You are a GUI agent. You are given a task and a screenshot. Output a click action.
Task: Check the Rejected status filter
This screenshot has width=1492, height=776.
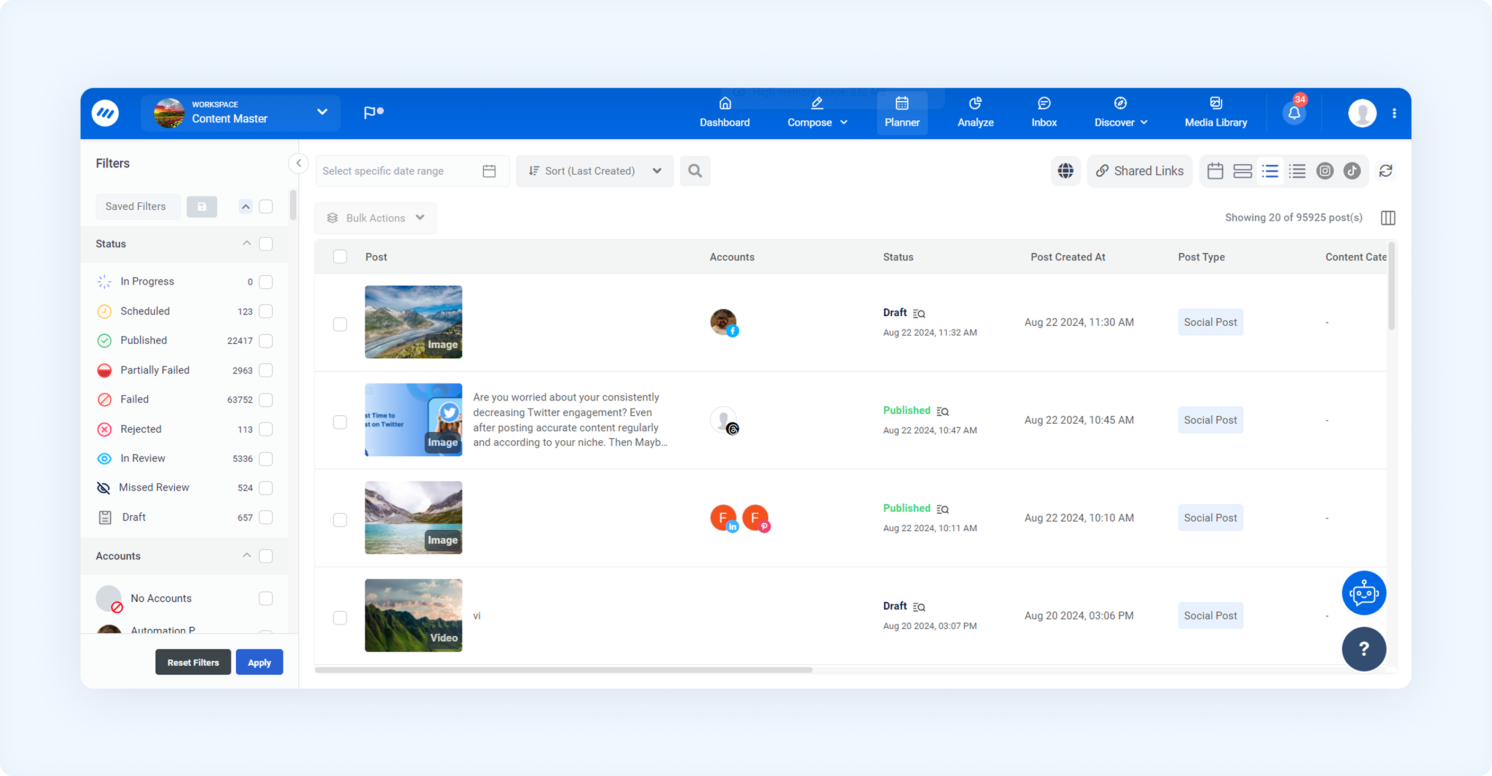(x=265, y=430)
